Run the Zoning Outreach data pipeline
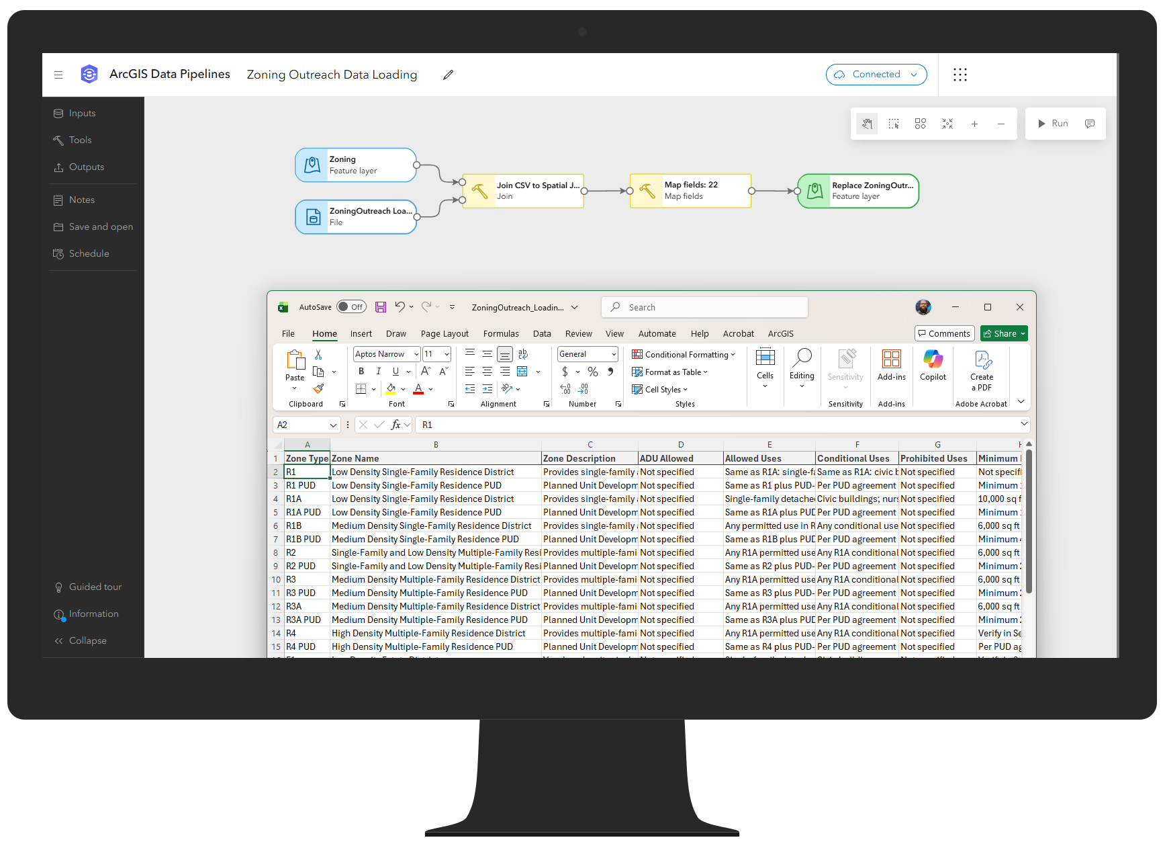This screenshot has height=844, width=1165. (1053, 124)
